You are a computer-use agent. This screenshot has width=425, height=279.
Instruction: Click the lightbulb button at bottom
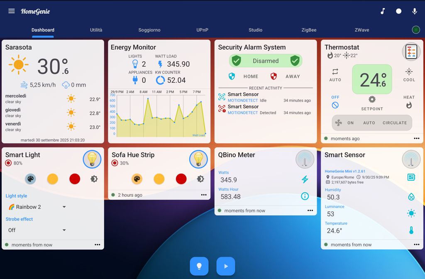[199, 266]
